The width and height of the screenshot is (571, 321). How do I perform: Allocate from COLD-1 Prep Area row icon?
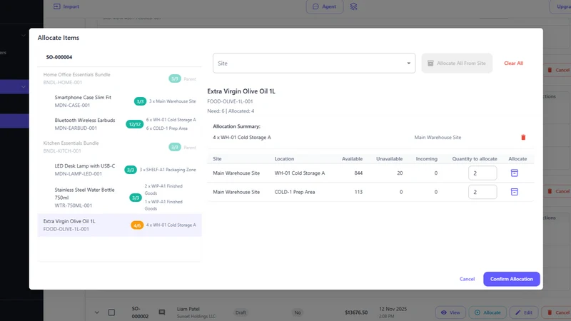514,192
